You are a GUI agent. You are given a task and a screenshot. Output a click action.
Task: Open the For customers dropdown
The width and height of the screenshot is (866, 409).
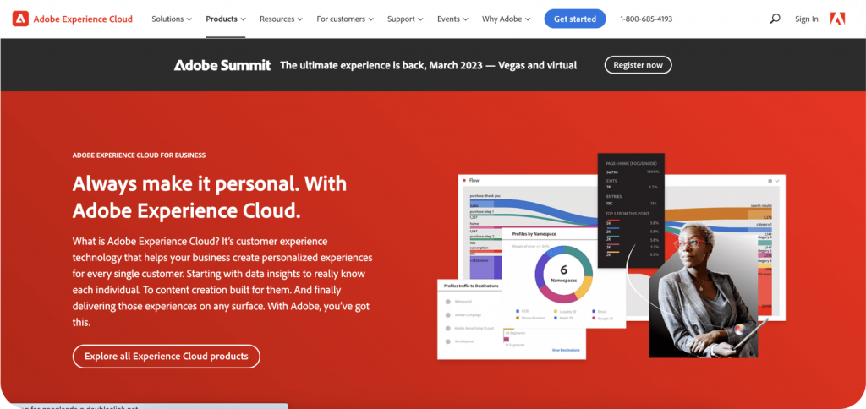pyautogui.click(x=345, y=19)
